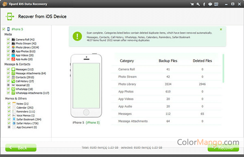Click the green Recover button

[x=223, y=148]
